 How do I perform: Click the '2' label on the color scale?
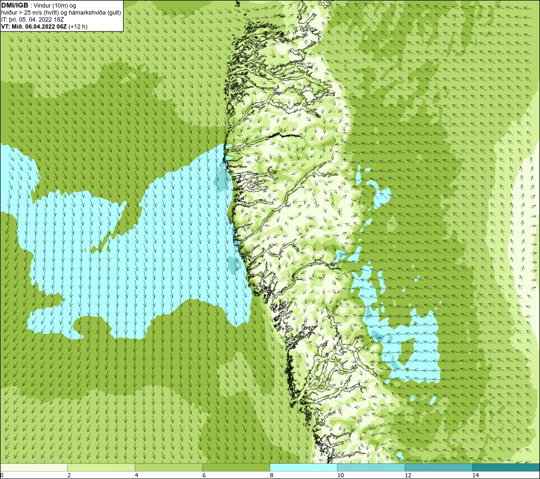[69, 475]
